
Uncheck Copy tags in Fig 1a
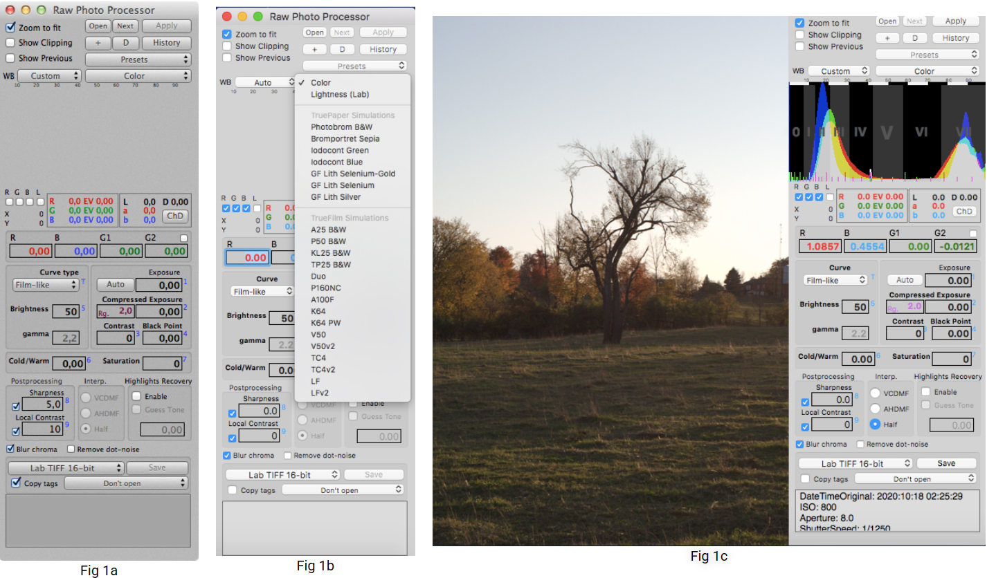click(x=16, y=483)
